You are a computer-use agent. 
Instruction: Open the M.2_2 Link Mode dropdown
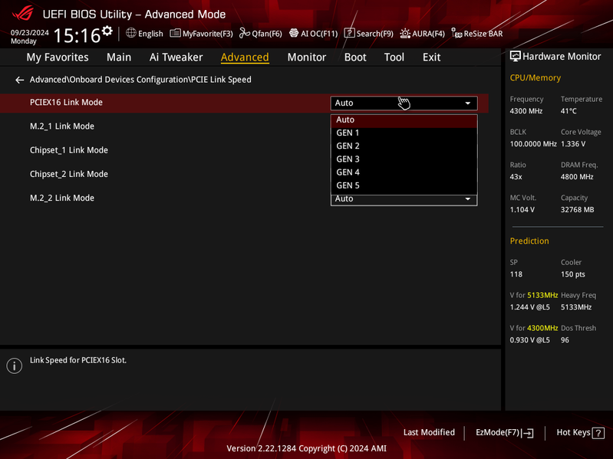[404, 200]
